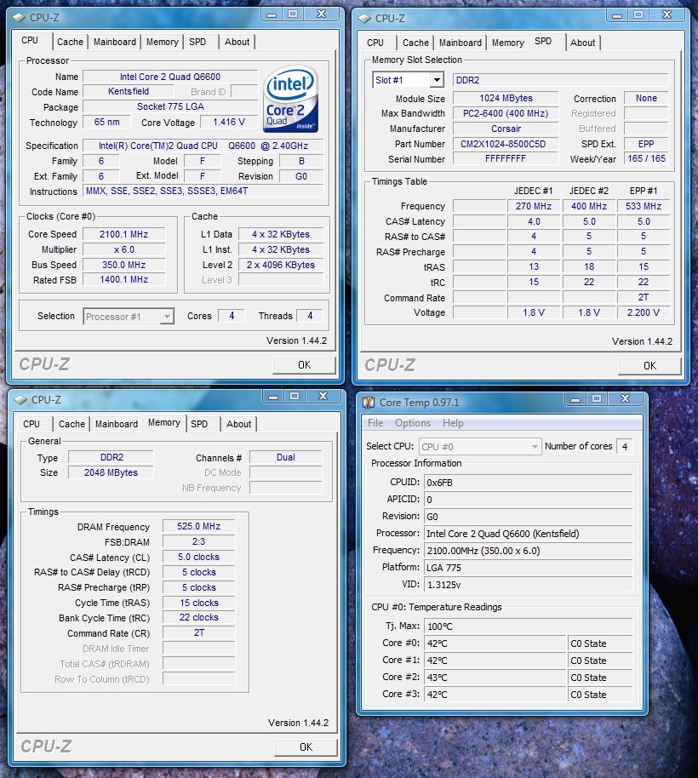This screenshot has width=698, height=778.
Task: Click the FSB:DRAM ratio value 2:3
Action: pyautogui.click(x=199, y=542)
